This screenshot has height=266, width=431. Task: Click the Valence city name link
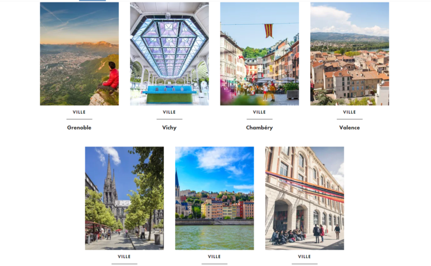[x=350, y=127]
